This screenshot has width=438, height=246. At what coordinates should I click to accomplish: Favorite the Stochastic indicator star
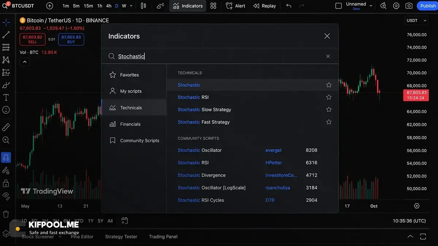(329, 85)
